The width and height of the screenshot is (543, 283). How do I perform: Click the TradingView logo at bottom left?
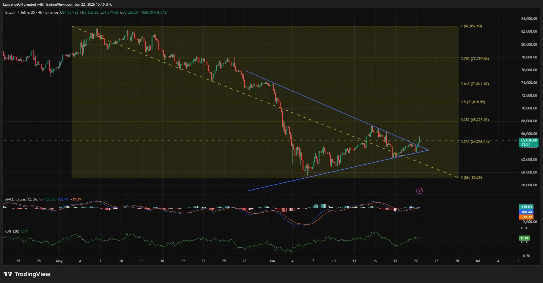point(27,274)
